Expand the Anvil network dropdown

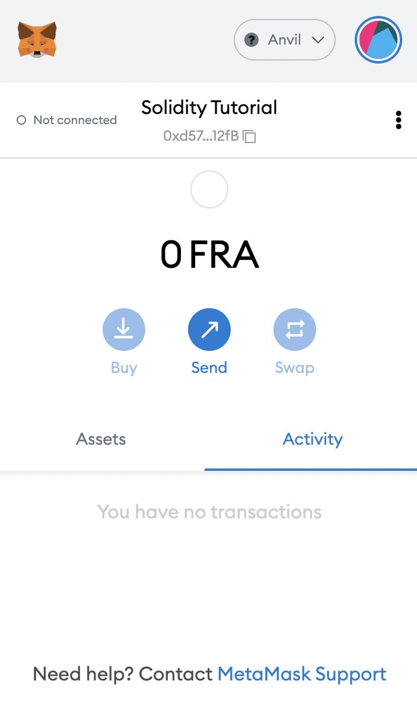tap(285, 40)
